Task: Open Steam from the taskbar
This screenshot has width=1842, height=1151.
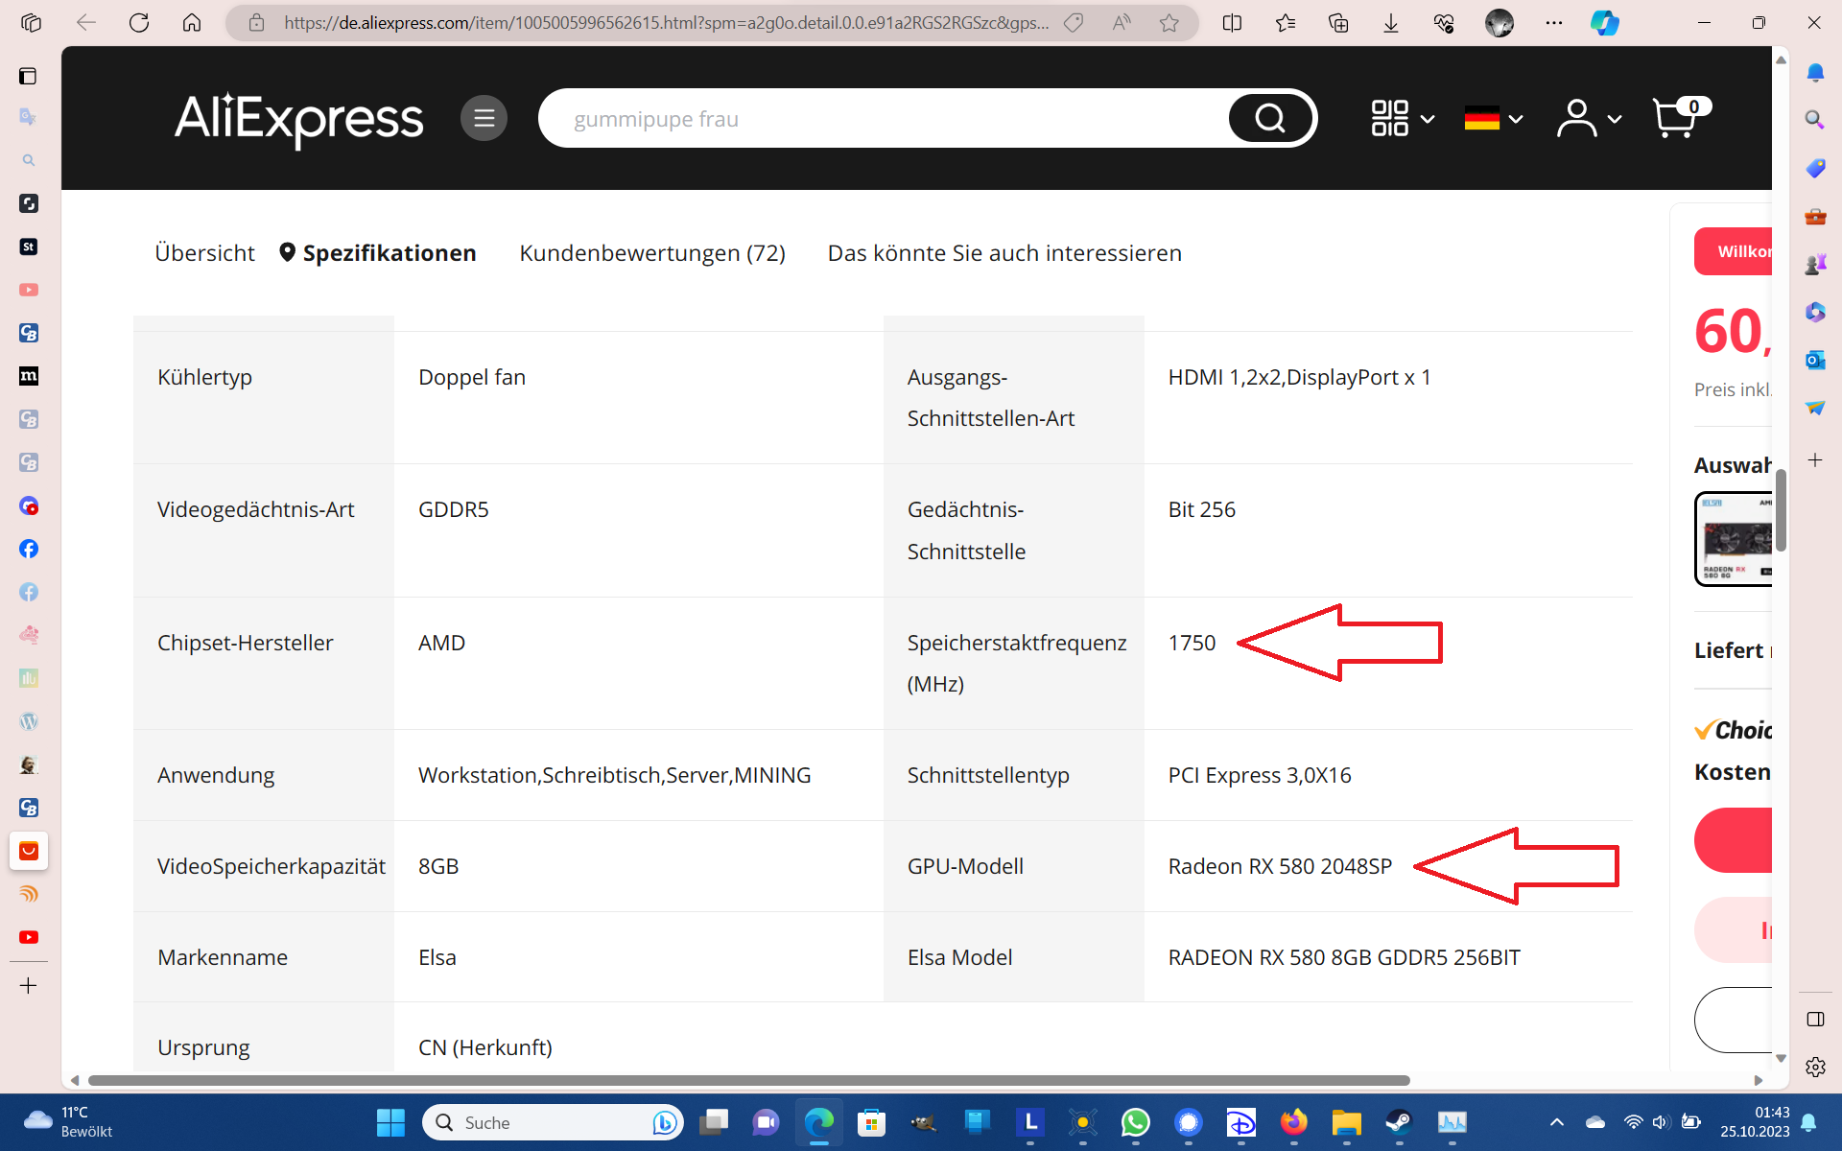Action: 1399,1122
